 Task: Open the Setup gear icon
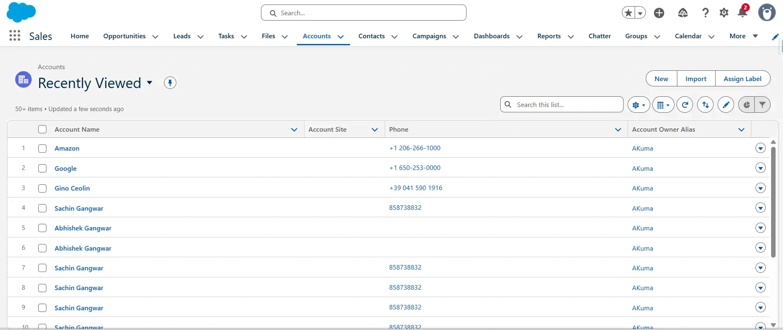pyautogui.click(x=724, y=13)
